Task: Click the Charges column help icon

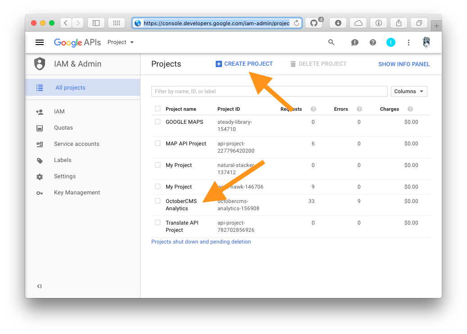Action: (x=410, y=109)
